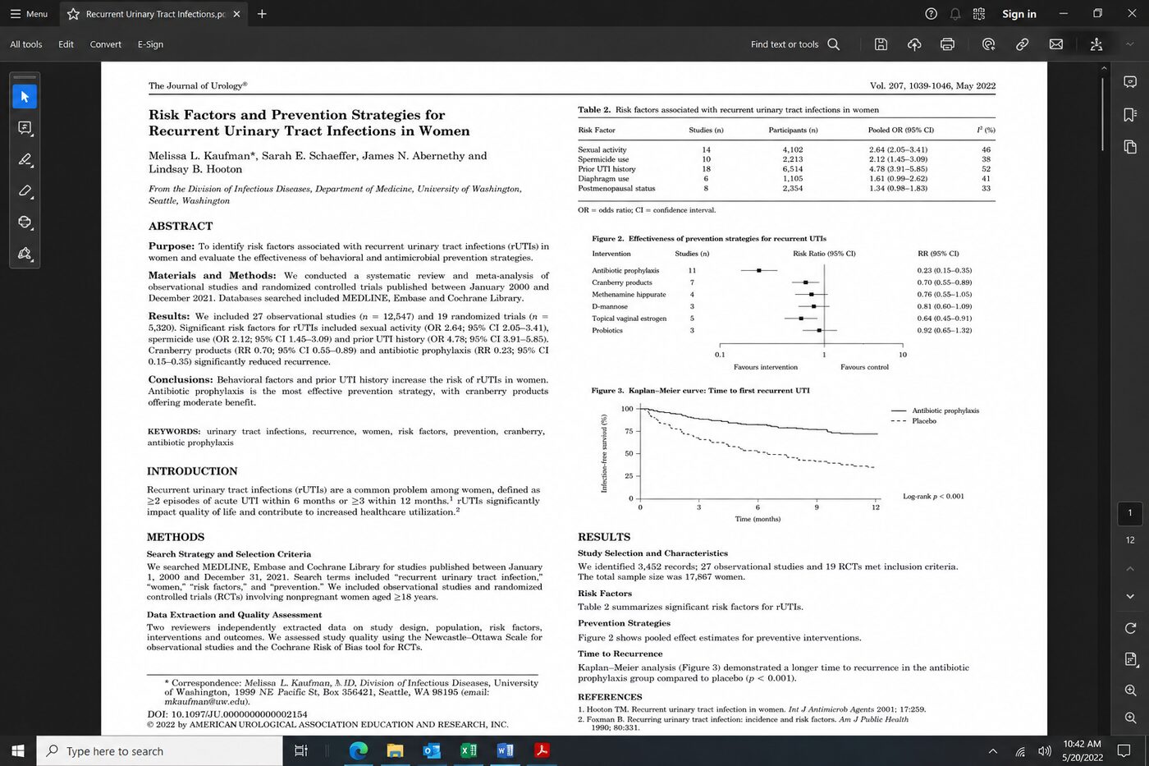The height and width of the screenshot is (766, 1149).
Task: Copy a share link with the chain icon
Action: click(x=1023, y=44)
